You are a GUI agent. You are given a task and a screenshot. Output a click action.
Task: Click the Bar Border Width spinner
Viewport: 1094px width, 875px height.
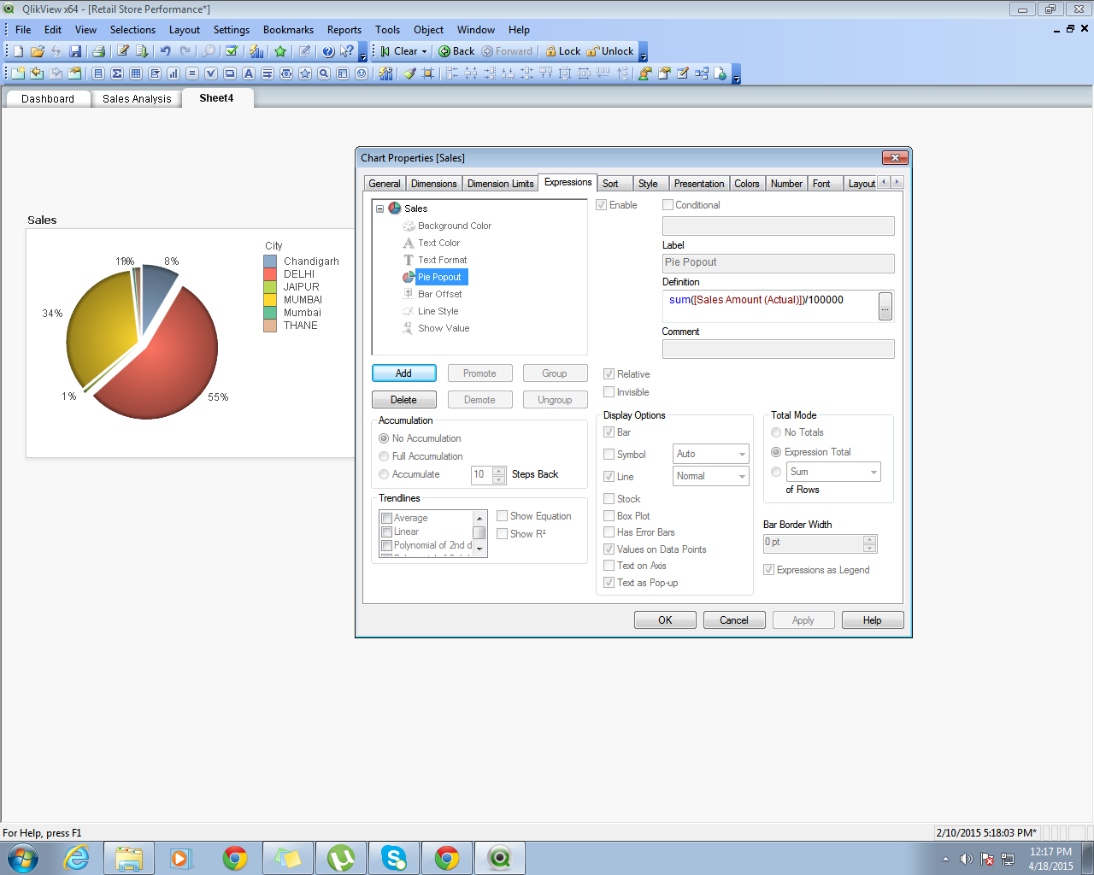pyautogui.click(x=870, y=543)
